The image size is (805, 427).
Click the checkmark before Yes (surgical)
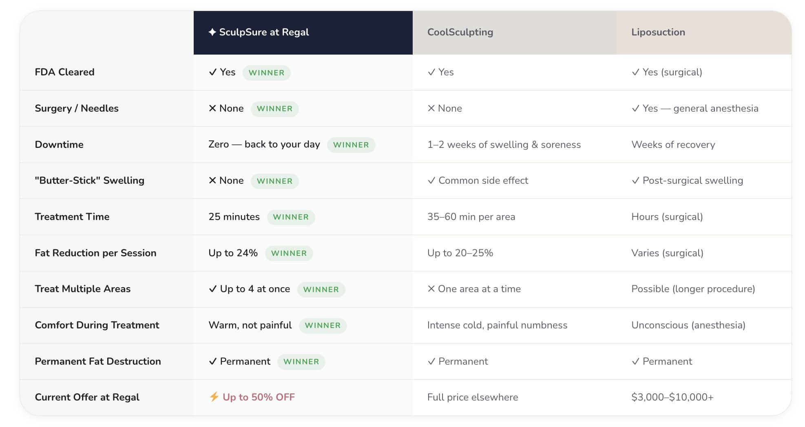[x=635, y=72]
